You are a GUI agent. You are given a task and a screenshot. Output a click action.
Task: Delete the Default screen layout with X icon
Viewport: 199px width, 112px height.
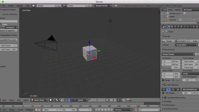pyautogui.click(x=60, y=6)
